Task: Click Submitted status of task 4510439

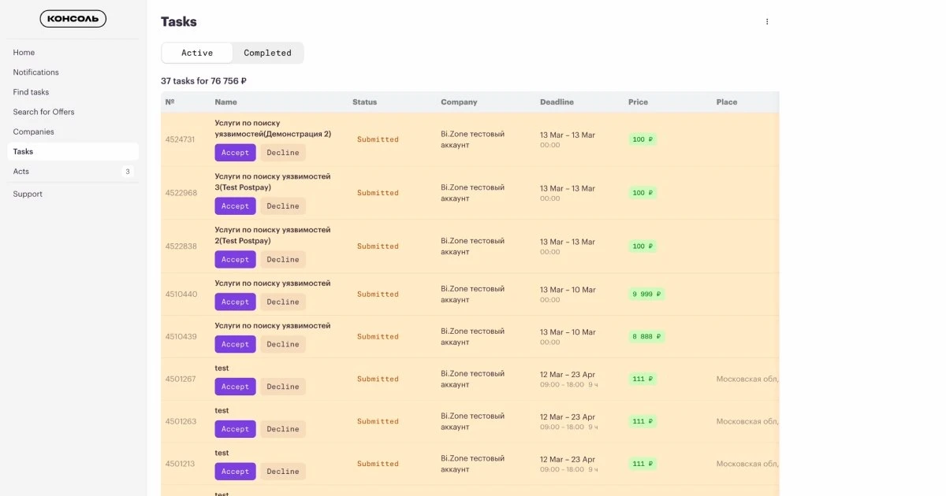Action: tap(378, 337)
